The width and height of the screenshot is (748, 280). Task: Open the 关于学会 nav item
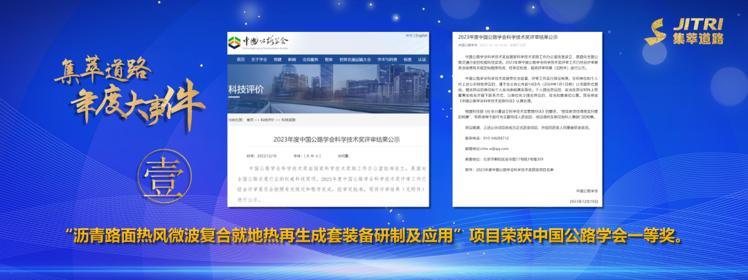click(x=260, y=59)
